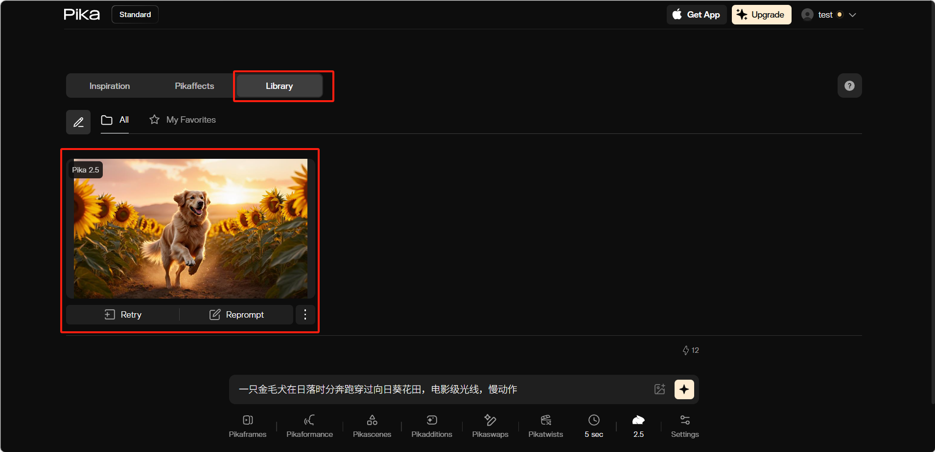Screen dimensions: 935x452
Task: Open the golden retriever video thumbnail
Action: tap(190, 228)
